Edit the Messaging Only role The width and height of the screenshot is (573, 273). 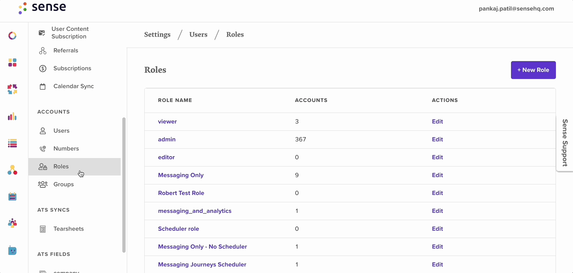[437, 175]
